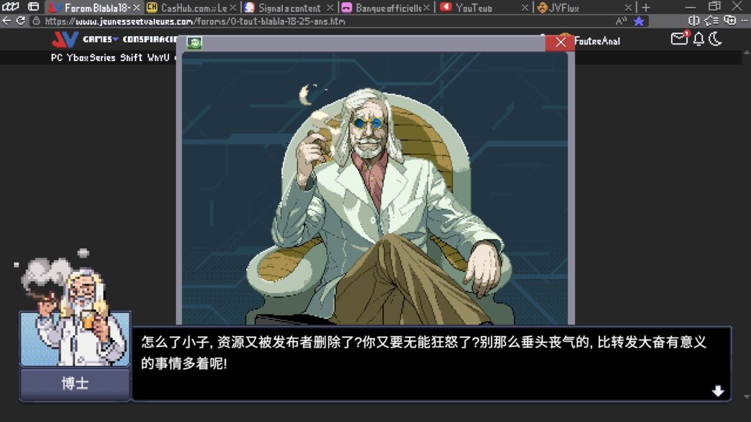This screenshot has width=751, height=422.
Task: Click the PC platform link
Action: point(56,58)
